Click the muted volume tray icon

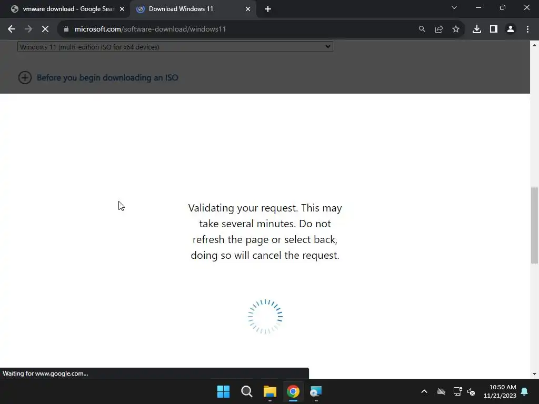[x=471, y=391]
